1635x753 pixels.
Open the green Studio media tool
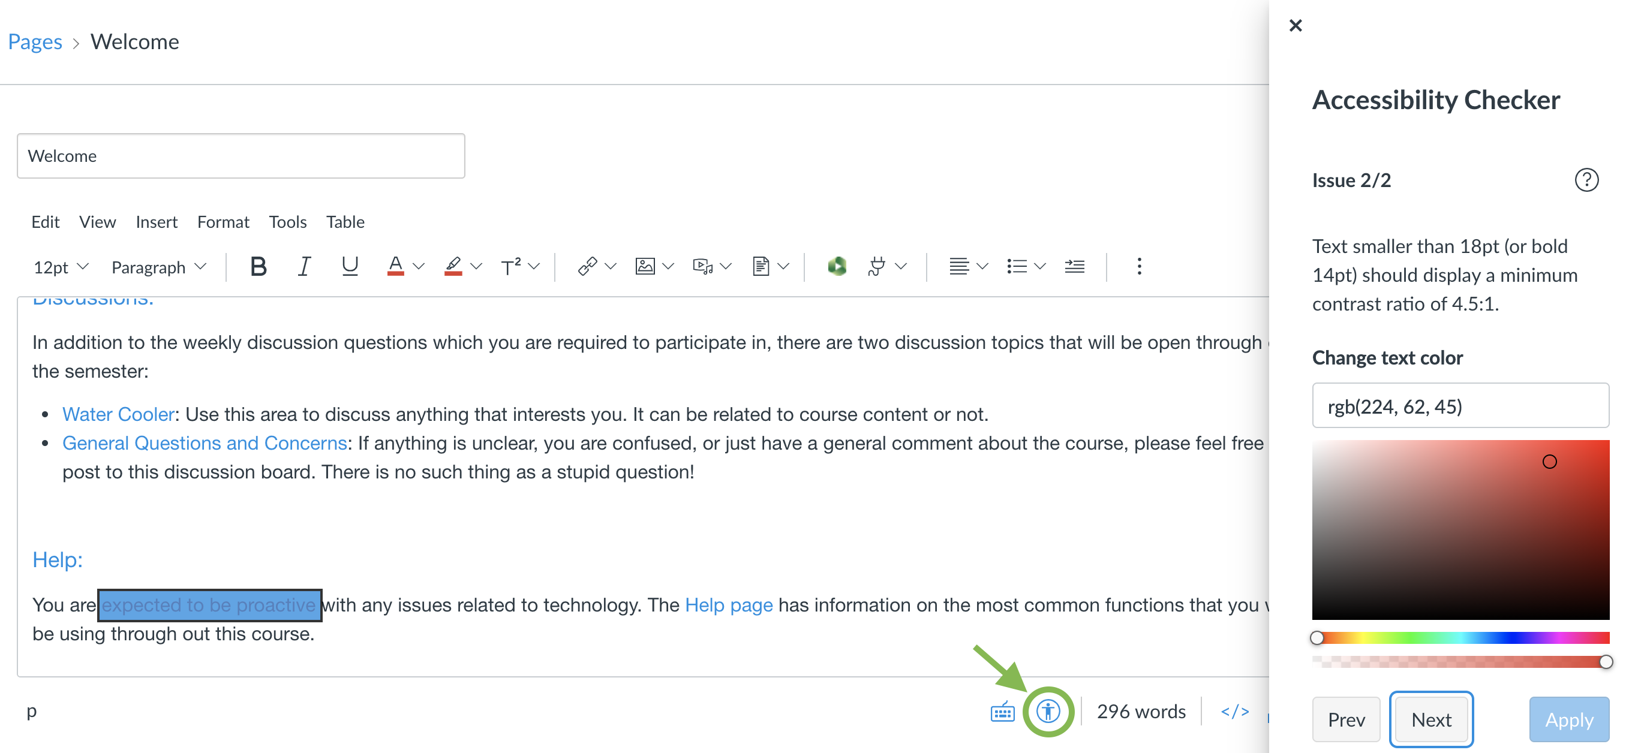point(837,266)
